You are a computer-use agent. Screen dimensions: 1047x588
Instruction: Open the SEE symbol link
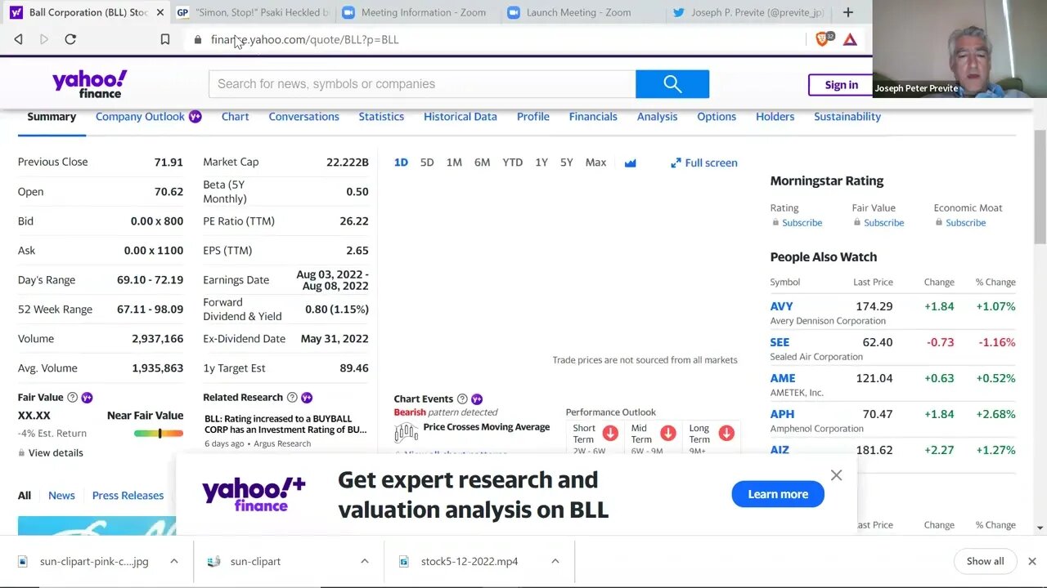(x=780, y=342)
